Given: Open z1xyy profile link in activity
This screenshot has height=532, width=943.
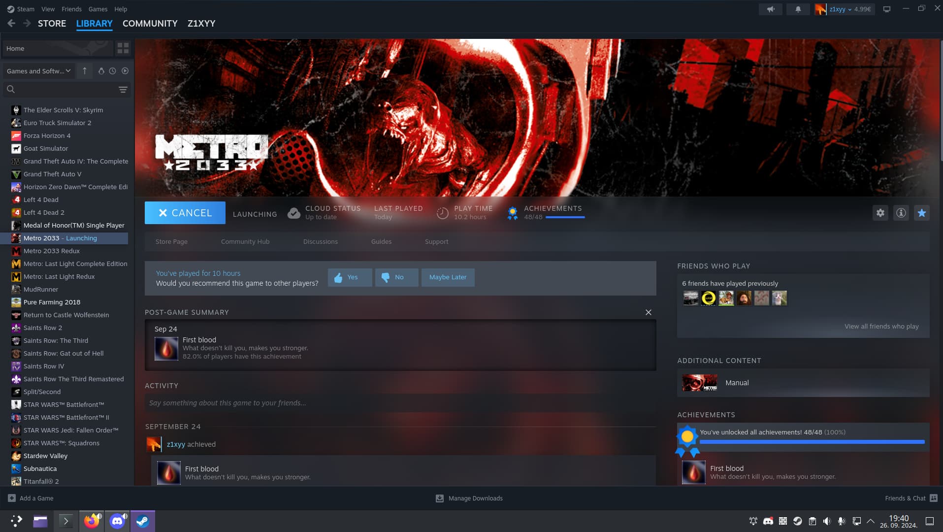Looking at the screenshot, I should point(176,444).
